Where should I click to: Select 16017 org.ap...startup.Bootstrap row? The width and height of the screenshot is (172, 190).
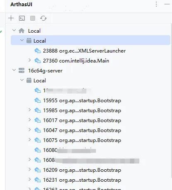(x=82, y=120)
